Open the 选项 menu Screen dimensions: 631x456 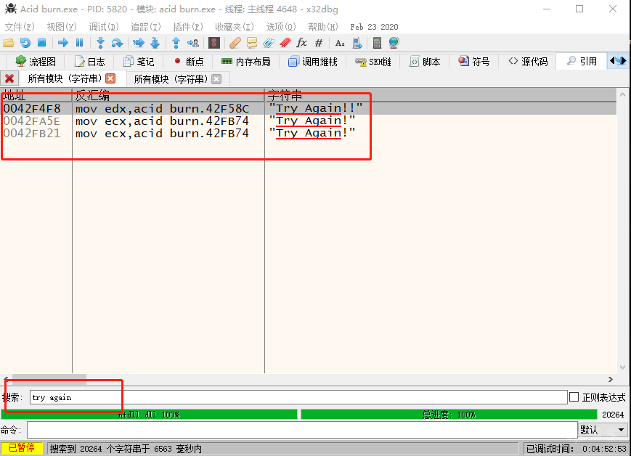pos(281,27)
